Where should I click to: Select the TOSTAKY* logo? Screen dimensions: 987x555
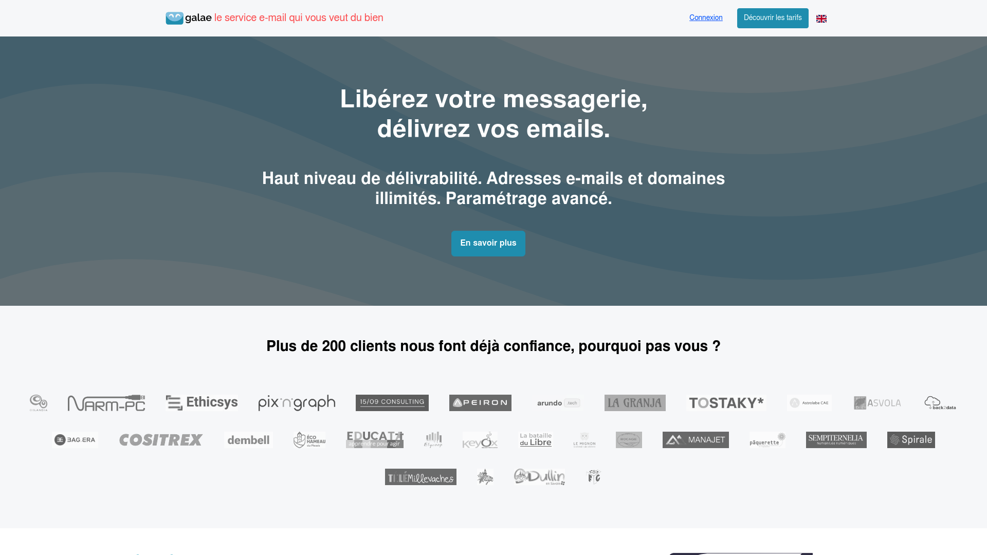(726, 403)
